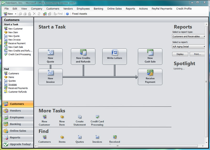Open the Edit menu
This screenshot has height=150, width=210.
tap(15, 9)
